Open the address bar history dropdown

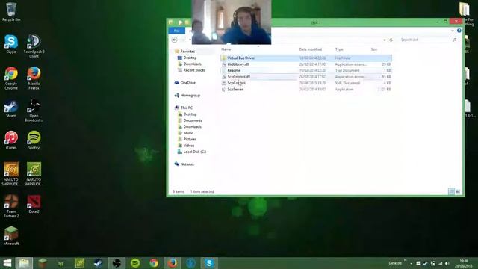pos(385,40)
